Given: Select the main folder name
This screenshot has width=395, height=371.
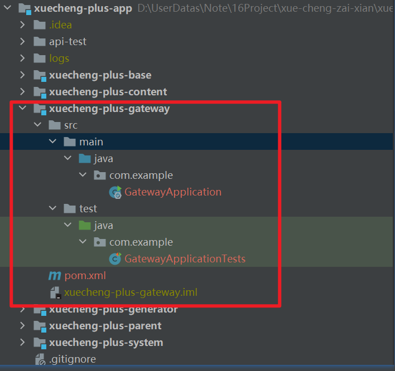Looking at the screenshot, I should (x=91, y=142).
